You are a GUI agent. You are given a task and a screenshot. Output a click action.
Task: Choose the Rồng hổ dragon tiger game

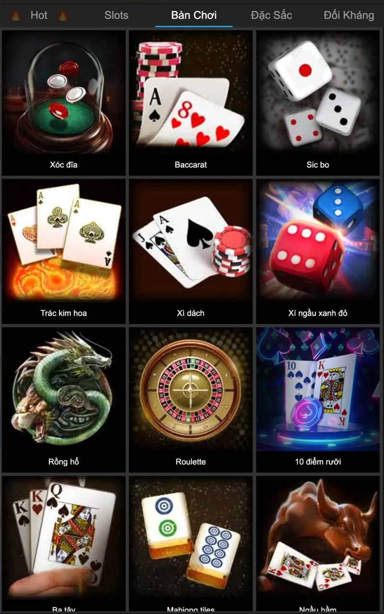(x=64, y=400)
